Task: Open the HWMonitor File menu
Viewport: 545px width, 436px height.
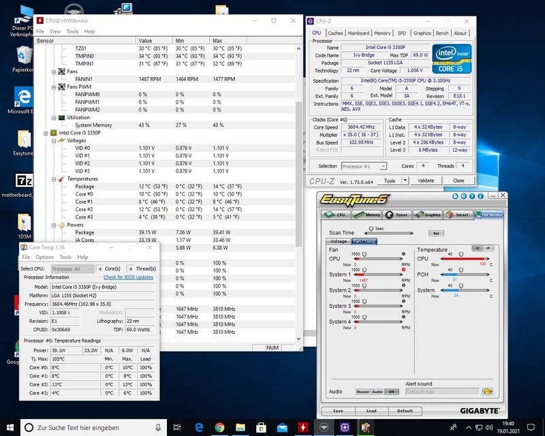Action: 40,31
